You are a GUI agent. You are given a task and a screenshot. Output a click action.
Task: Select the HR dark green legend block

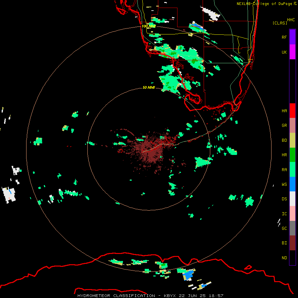click(x=292, y=155)
